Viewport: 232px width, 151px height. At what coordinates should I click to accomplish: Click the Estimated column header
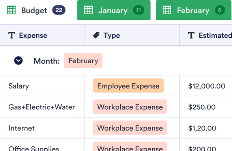click(206, 35)
